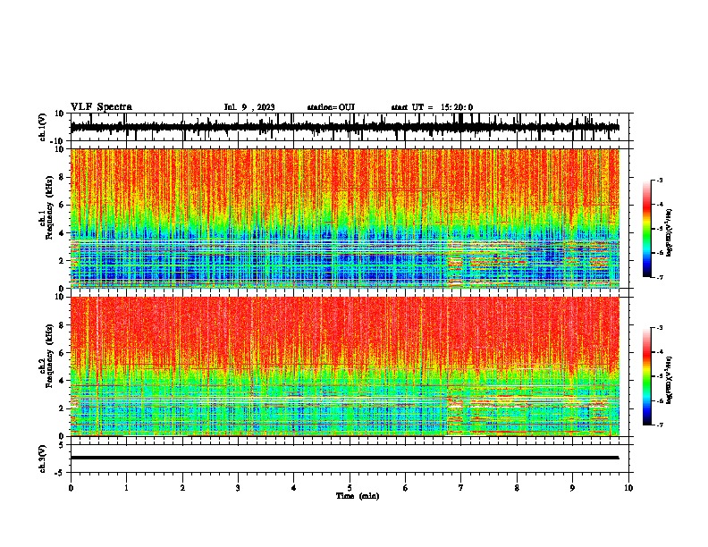Click the "VLF Spectra" plot title
Image resolution: width=708 pixels, height=547 pixels.
(x=101, y=107)
